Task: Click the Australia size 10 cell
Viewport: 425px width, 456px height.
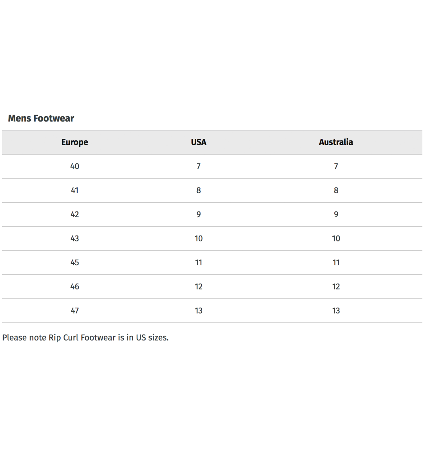Action: click(x=336, y=238)
